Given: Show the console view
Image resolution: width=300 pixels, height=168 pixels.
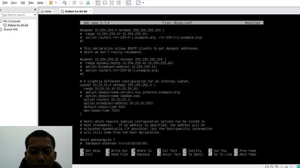Looking at the screenshot, I should coord(128,3).
